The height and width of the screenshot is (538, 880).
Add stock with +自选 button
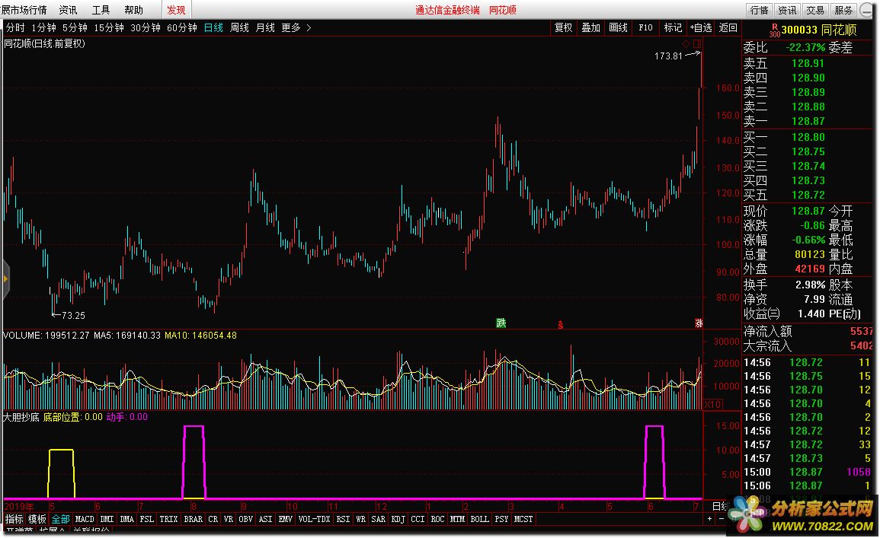pyautogui.click(x=701, y=27)
